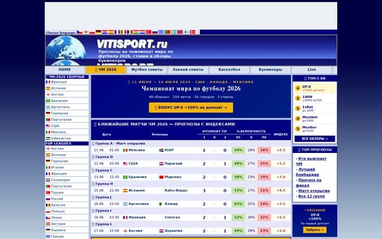Click the ВСЕ ОБЗОРЫ button

click(315, 139)
